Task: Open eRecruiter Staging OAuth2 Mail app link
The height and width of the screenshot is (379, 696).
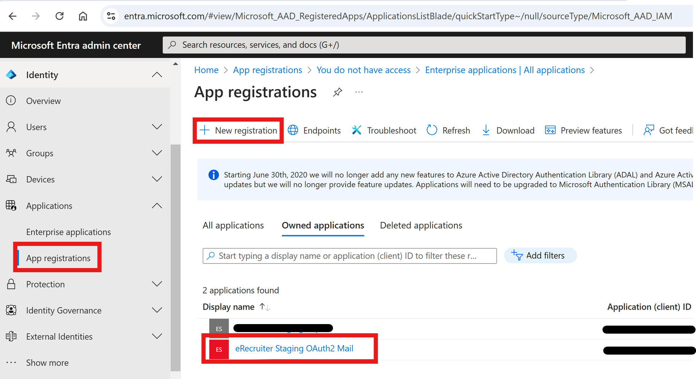Action: coord(294,348)
